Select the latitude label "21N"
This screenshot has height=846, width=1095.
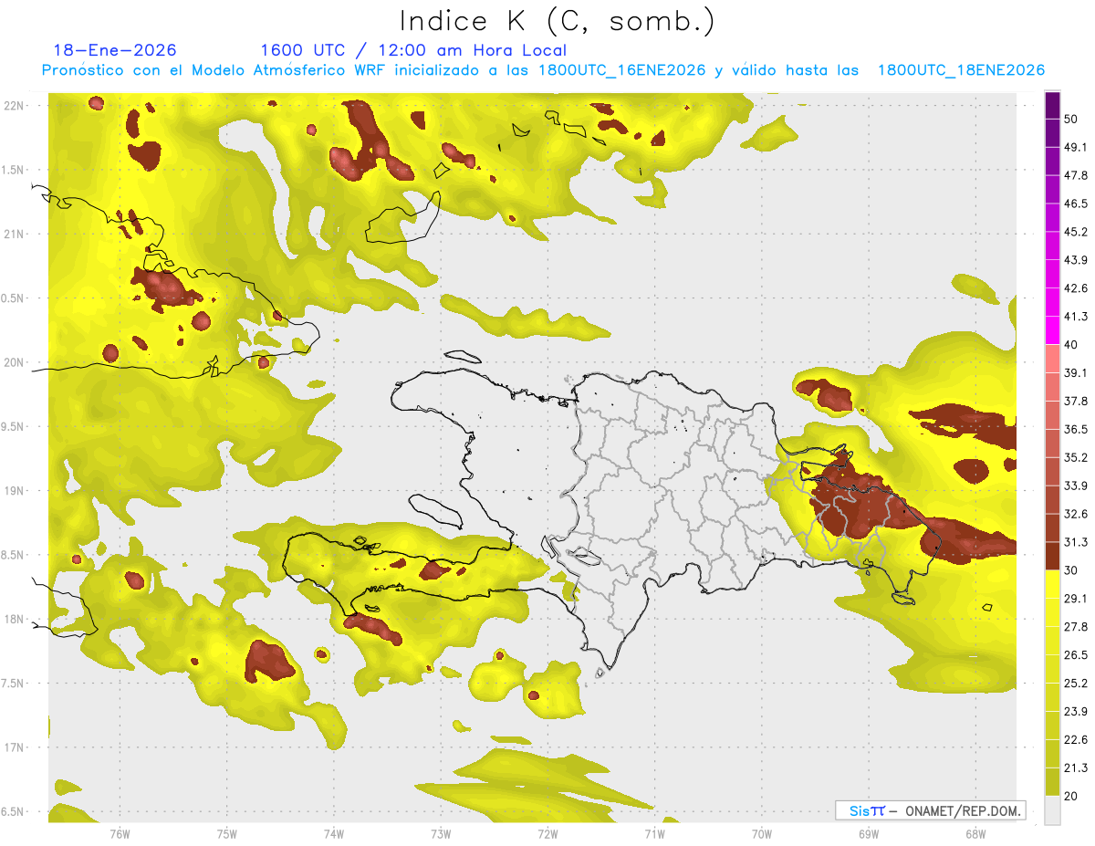pyautogui.click(x=15, y=235)
